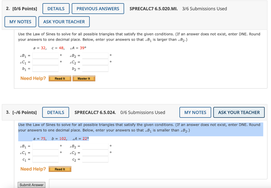Click the C1 angle input for problem 2

[x=45, y=62]
